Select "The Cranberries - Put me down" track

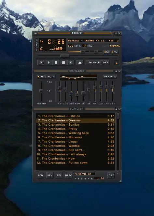[76, 163]
